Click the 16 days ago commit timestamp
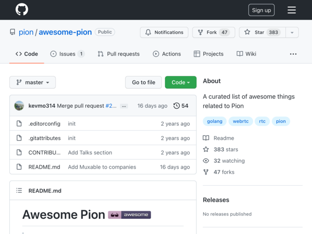The height and width of the screenshot is (234, 312). click(x=152, y=106)
